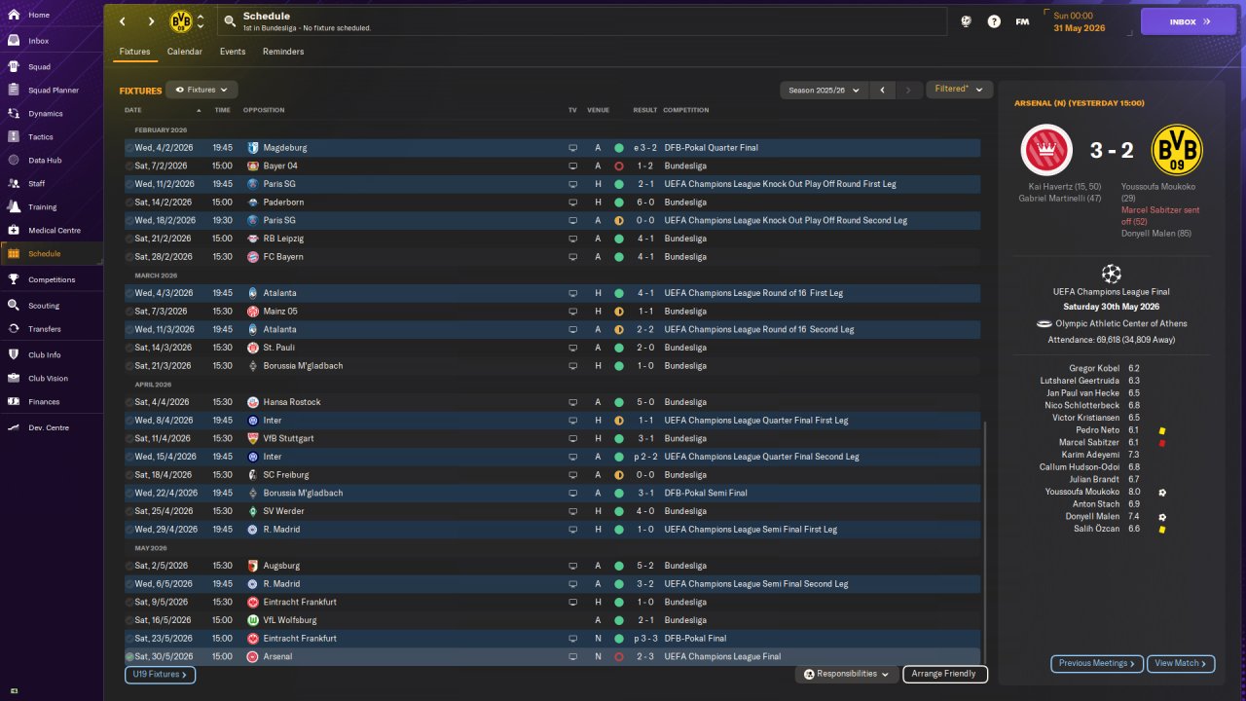The image size is (1246, 701).
Task: Open the Tactics board icon in sidebar
Action: point(14,137)
